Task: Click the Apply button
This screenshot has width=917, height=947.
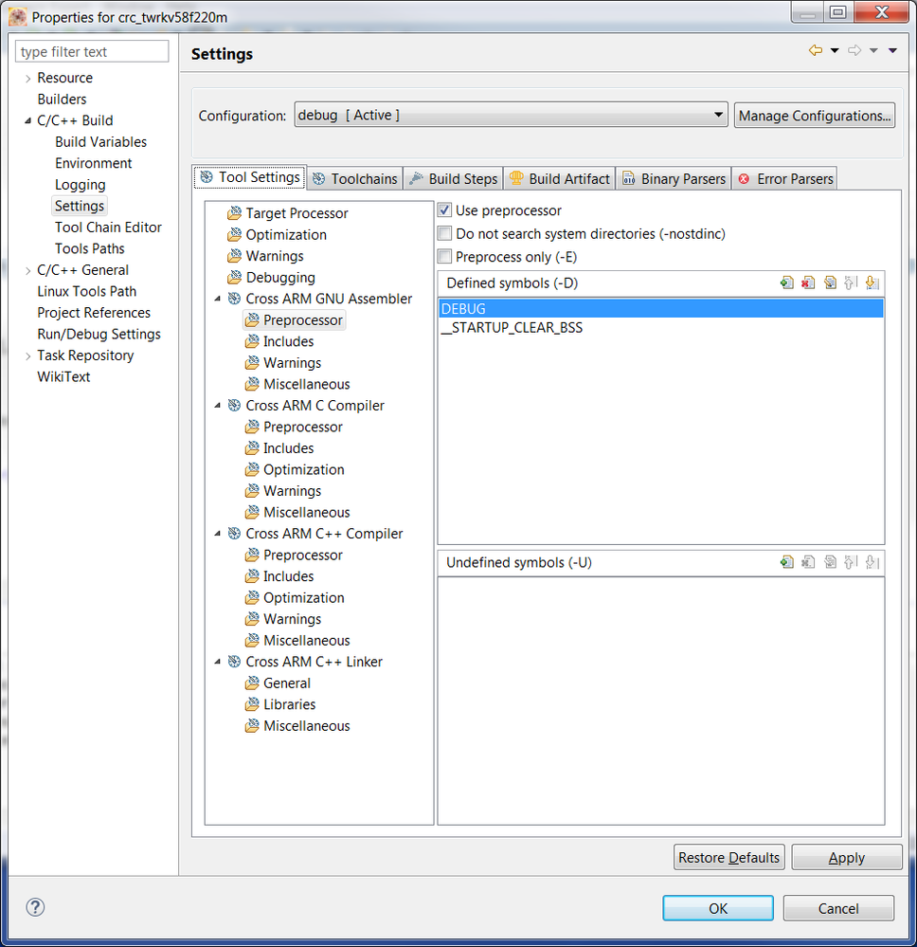Action: coord(846,857)
